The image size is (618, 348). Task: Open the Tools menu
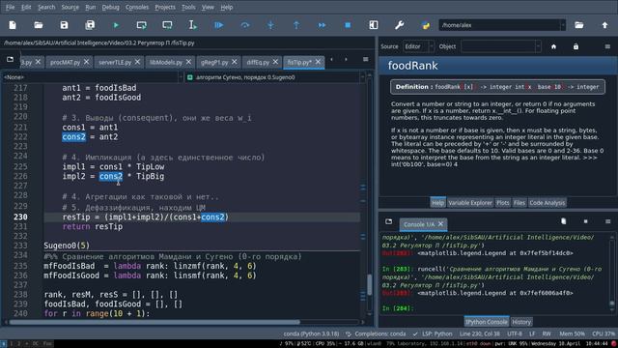188,7
